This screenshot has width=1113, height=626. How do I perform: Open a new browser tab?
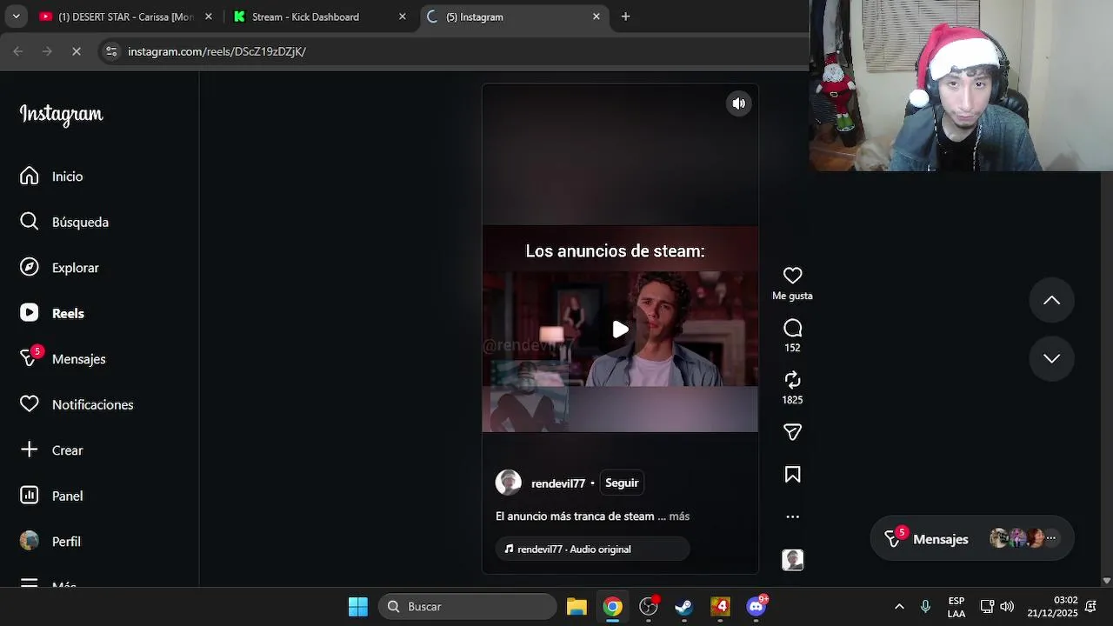click(625, 17)
